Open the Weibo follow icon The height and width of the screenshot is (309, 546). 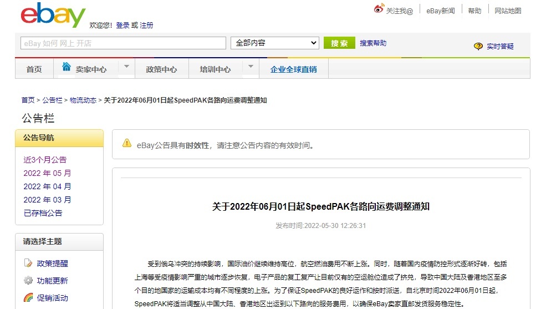tap(379, 9)
